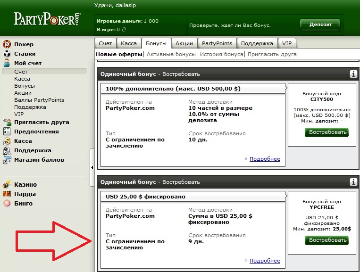Click the casino icon beside Казино
Image resolution: width=360 pixels, height=272 pixels.
(7, 184)
